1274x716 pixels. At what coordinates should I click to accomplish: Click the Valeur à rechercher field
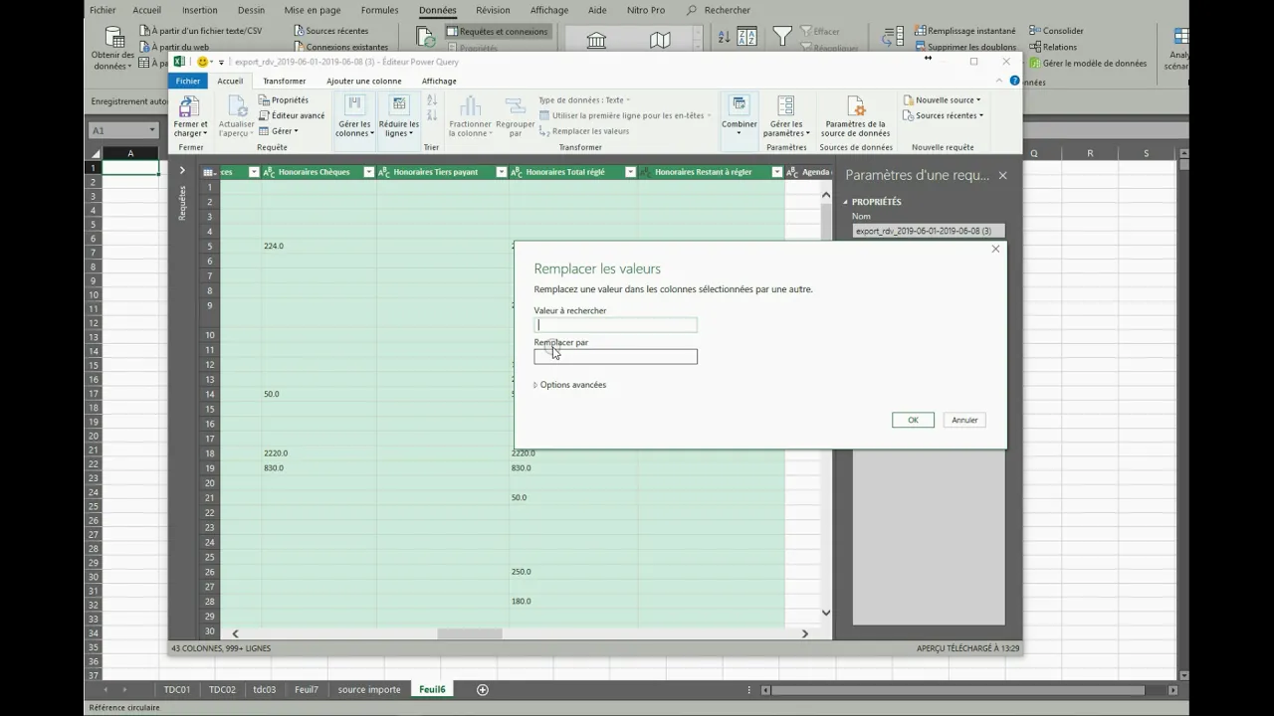pos(615,324)
